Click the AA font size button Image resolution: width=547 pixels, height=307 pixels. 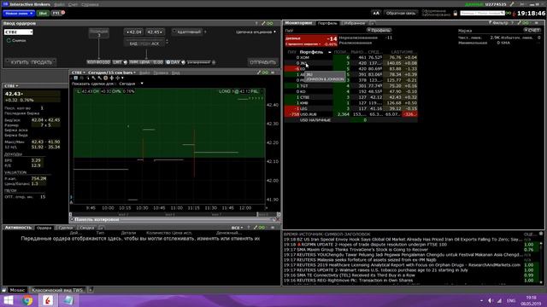coord(376,14)
